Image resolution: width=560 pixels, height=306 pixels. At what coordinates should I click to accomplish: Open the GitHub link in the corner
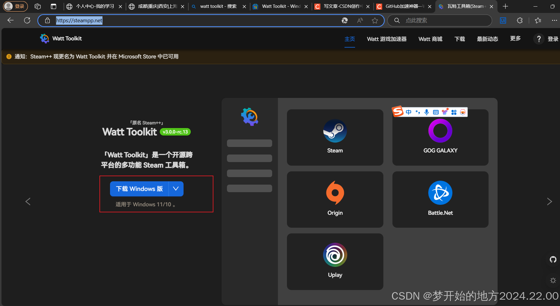pyautogui.click(x=553, y=259)
